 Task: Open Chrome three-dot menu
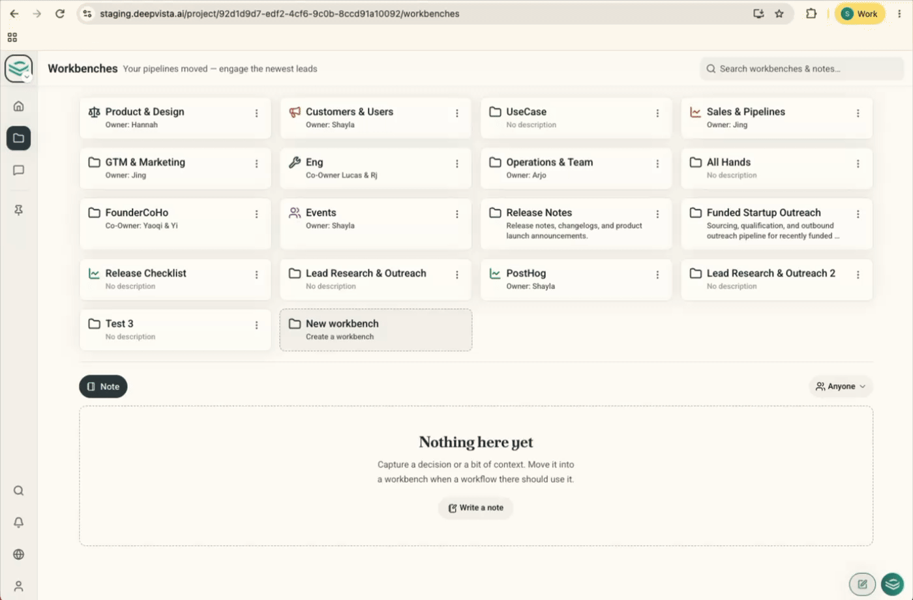(x=900, y=14)
